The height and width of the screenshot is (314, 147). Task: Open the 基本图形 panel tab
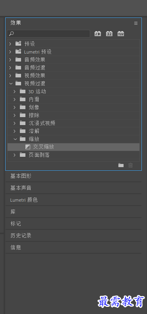click(73, 176)
